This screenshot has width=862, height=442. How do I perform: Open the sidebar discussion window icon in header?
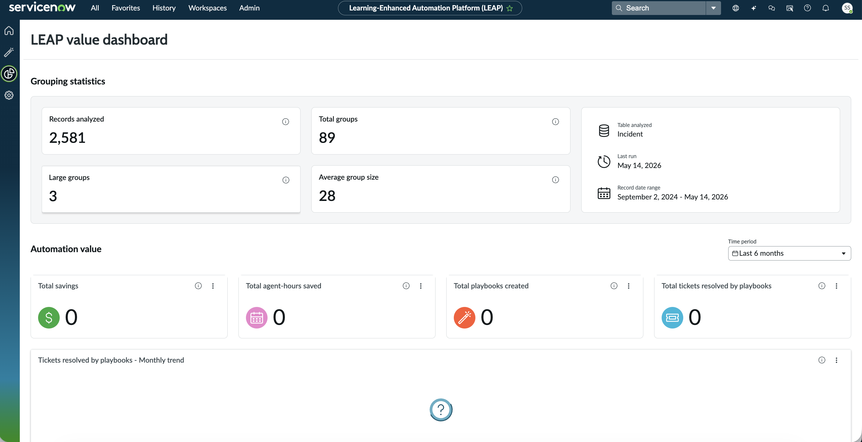pos(790,8)
